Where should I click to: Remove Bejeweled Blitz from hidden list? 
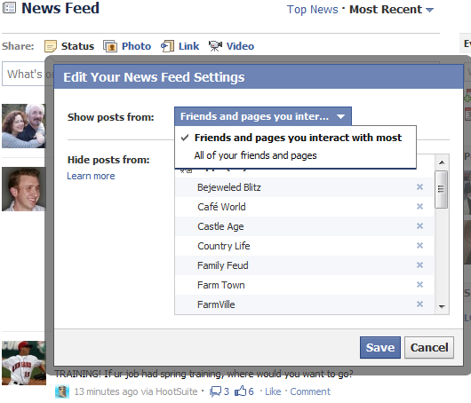419,187
